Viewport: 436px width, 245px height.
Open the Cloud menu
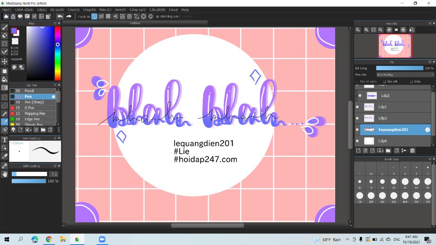point(173,10)
